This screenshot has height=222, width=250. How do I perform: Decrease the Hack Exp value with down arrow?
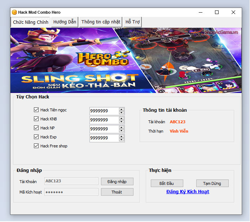pos(122,140)
